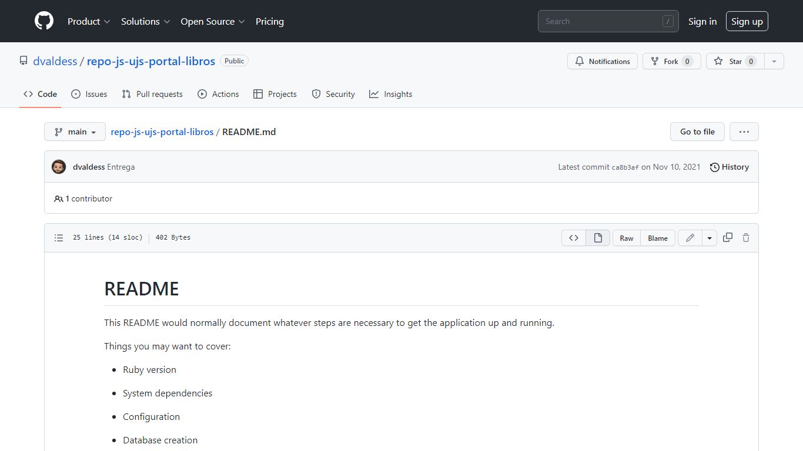Open commit History
Image resolution: width=803 pixels, height=451 pixels.
tap(730, 167)
